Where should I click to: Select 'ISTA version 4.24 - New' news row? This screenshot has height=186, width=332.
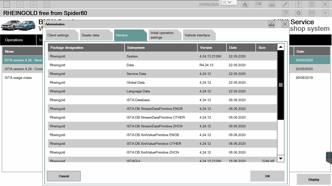23,60
